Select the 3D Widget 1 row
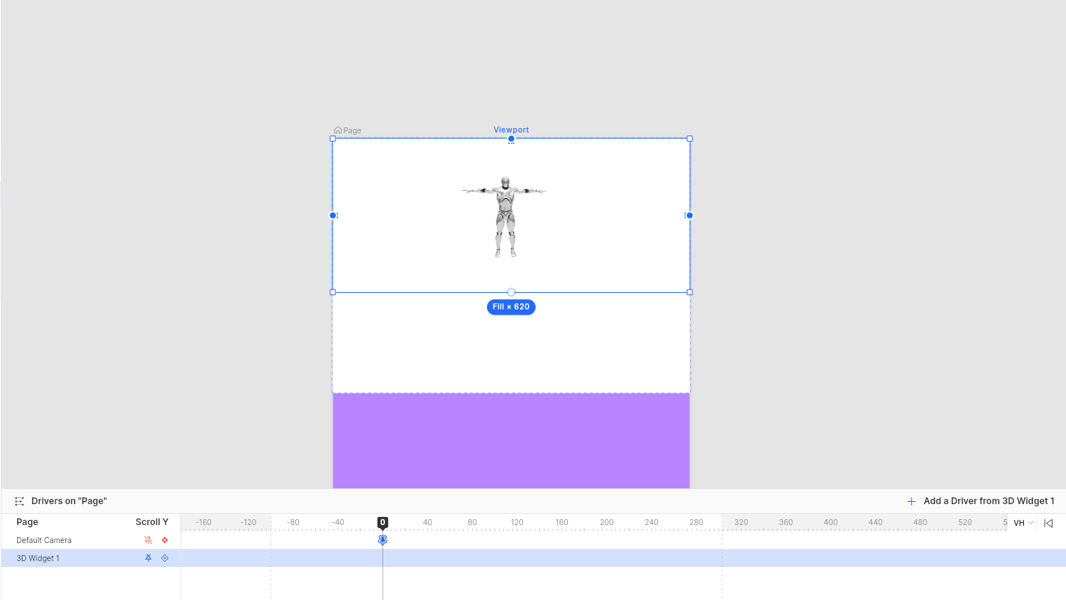 tap(38, 558)
